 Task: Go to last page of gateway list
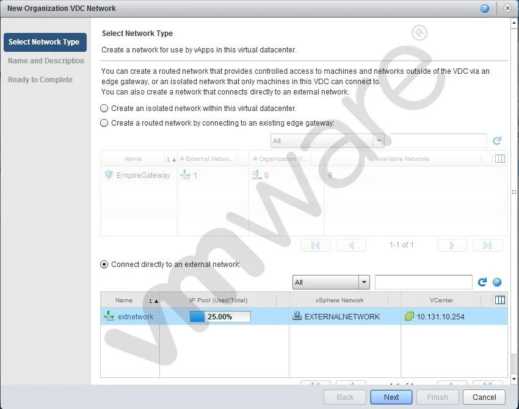click(488, 245)
